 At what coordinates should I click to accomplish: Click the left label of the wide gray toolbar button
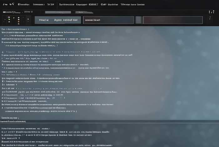[44, 20]
